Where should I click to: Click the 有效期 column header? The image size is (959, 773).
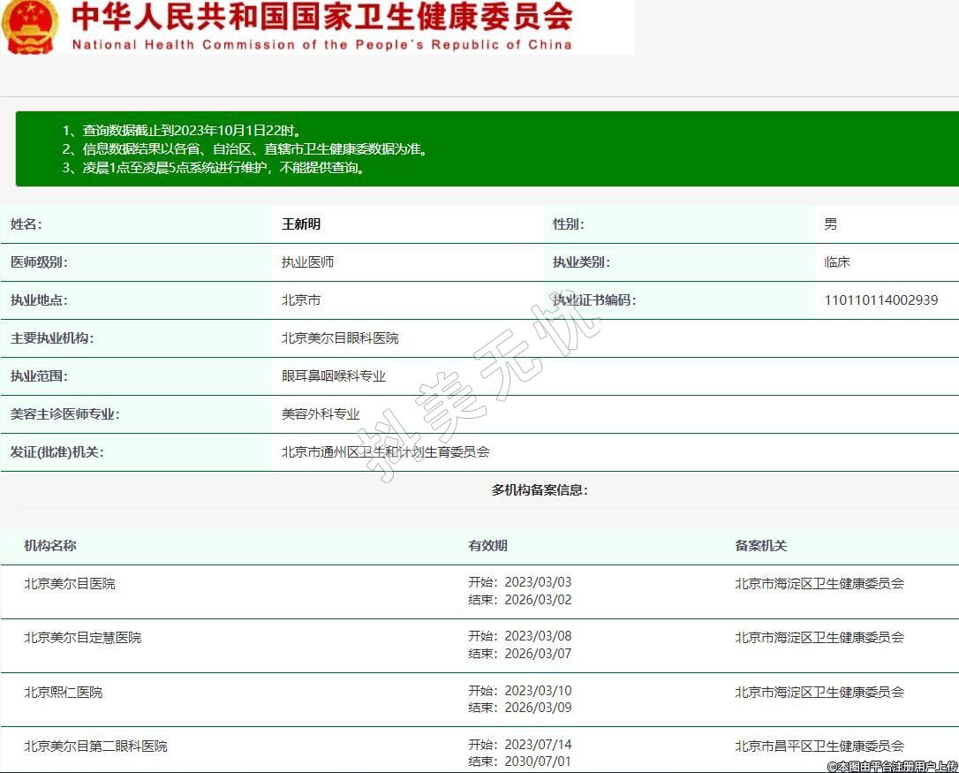point(487,546)
